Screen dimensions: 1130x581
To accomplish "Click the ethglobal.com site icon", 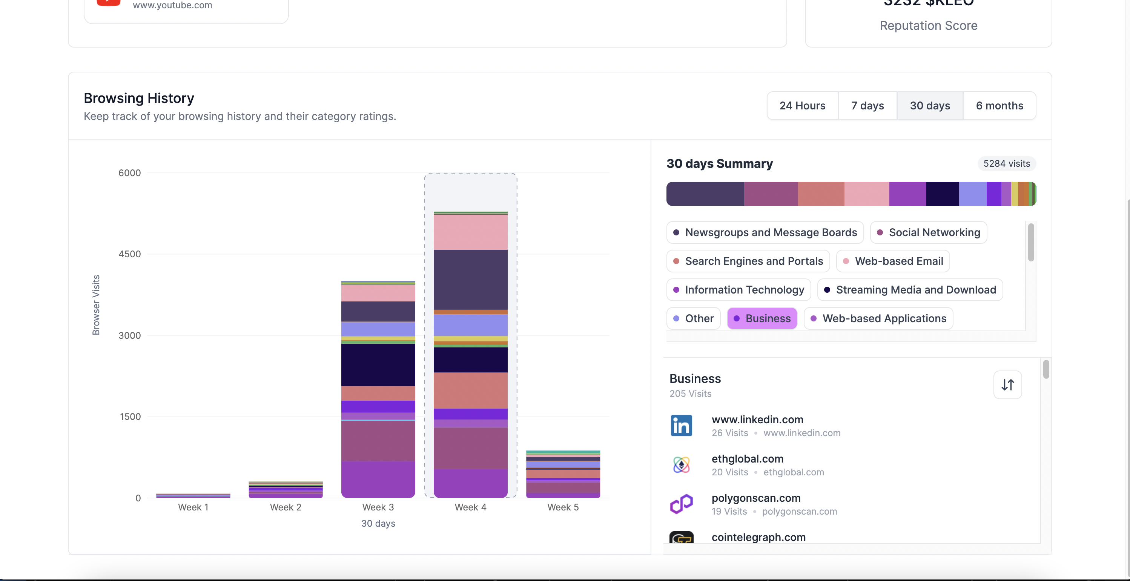I will (681, 465).
